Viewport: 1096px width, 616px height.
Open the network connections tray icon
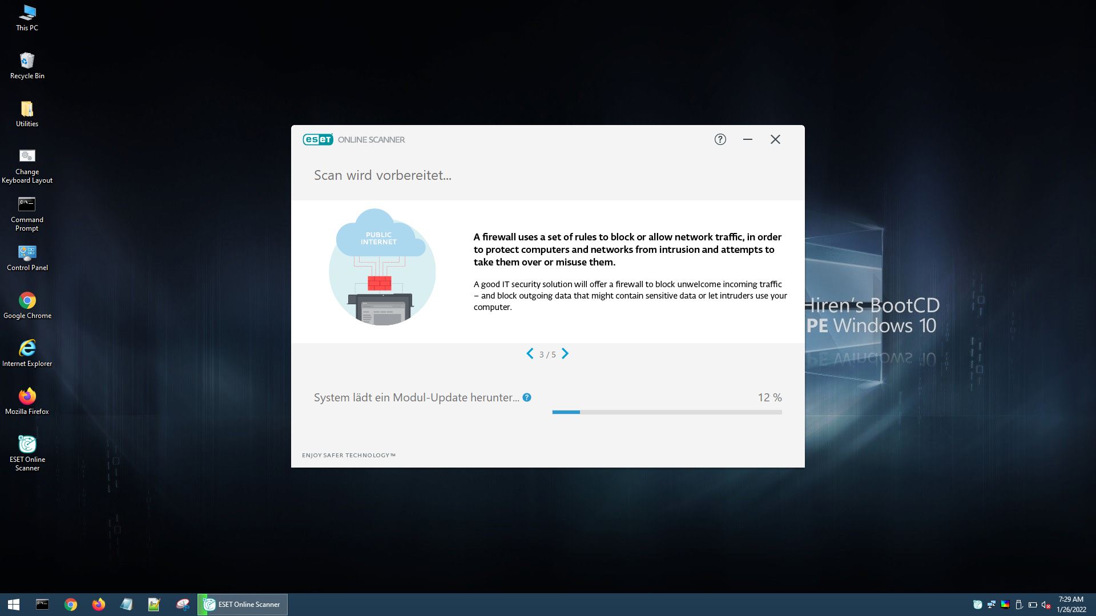pyautogui.click(x=992, y=605)
